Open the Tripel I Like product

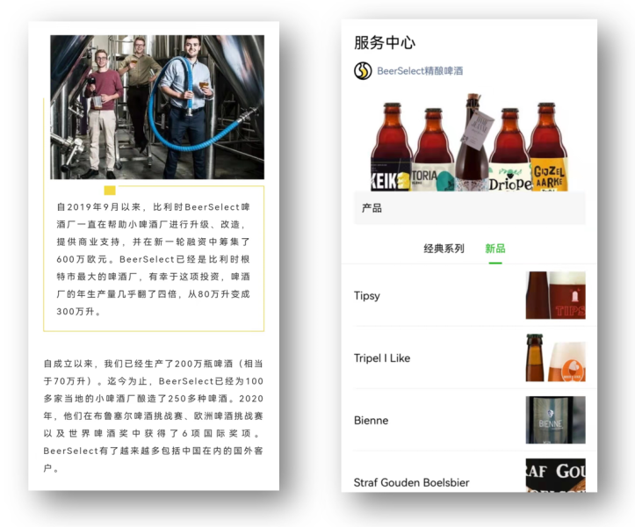click(x=382, y=358)
